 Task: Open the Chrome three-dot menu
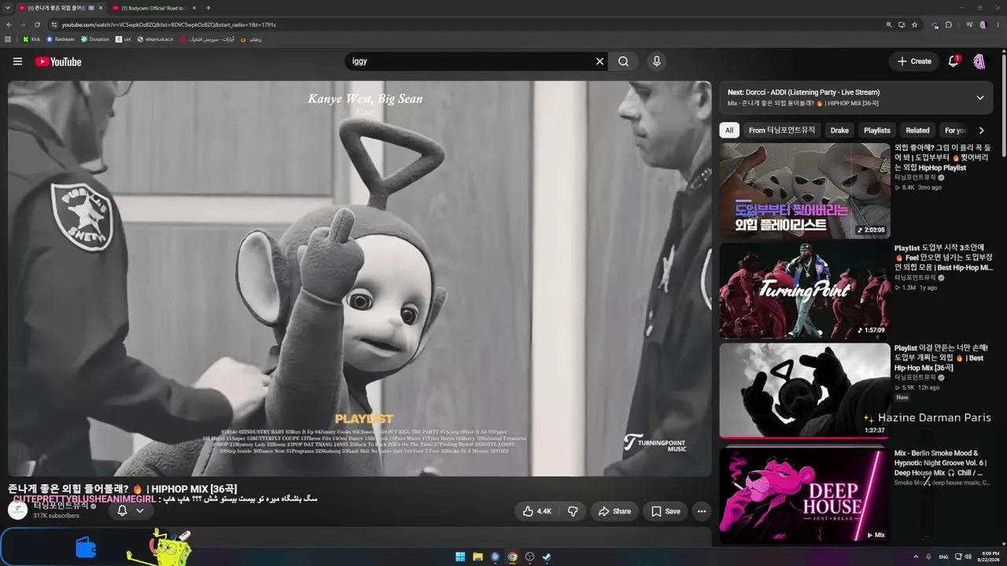tap(997, 24)
